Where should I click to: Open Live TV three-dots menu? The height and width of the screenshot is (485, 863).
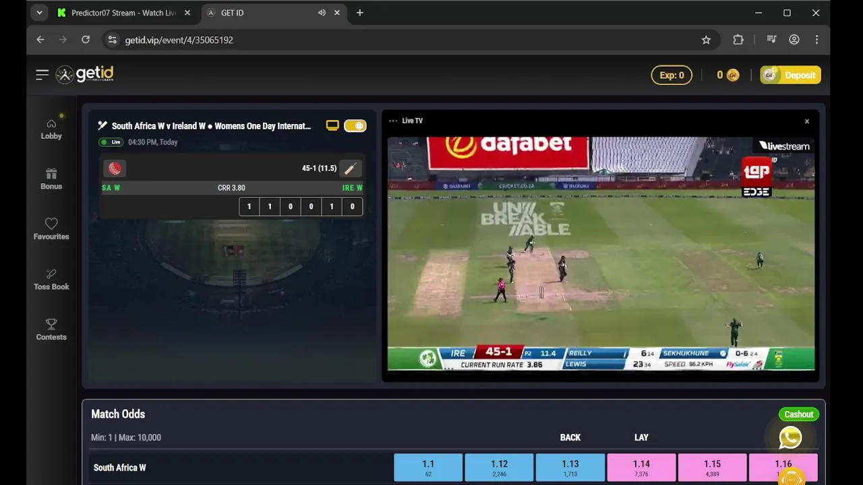point(393,121)
